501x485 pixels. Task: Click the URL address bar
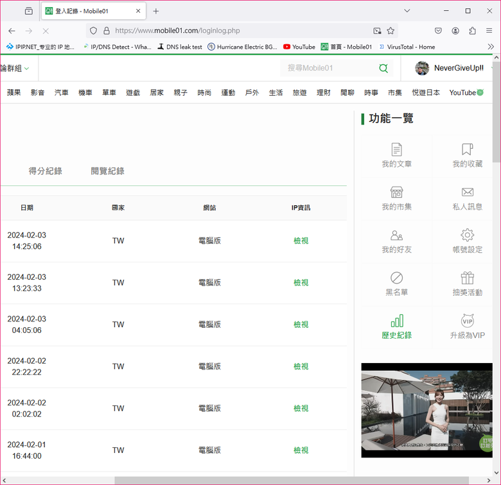(242, 31)
